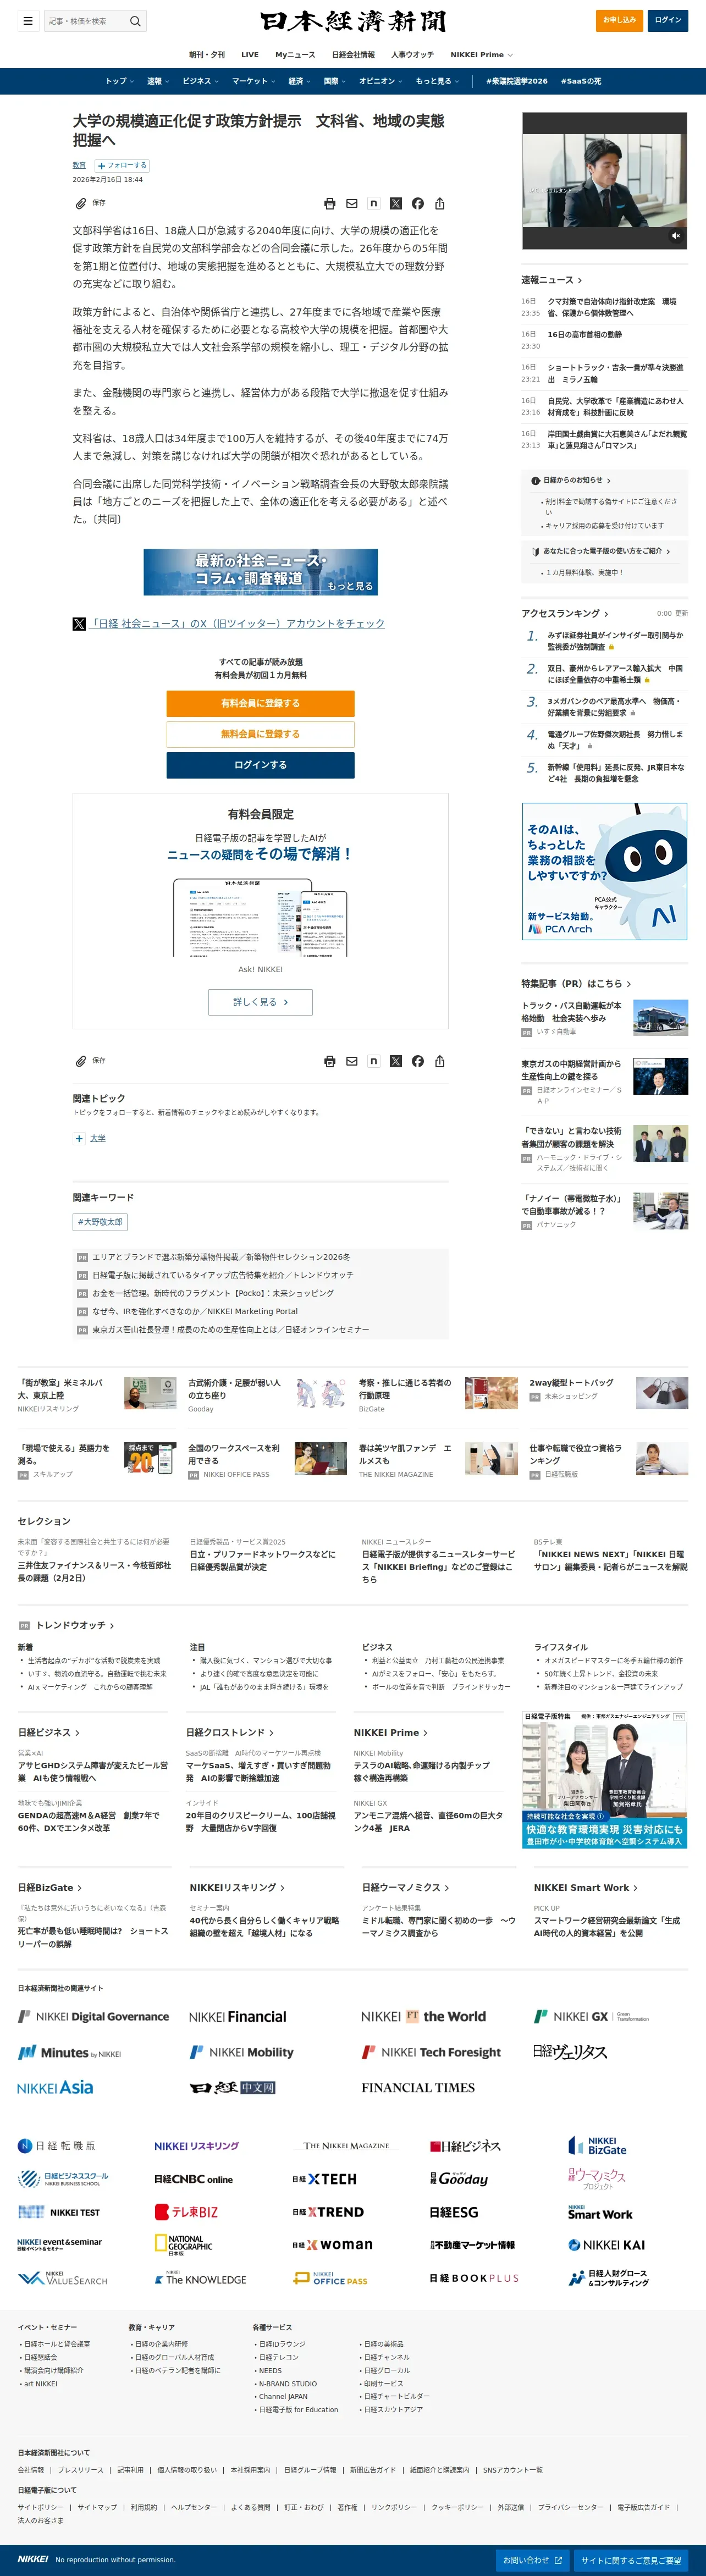The height and width of the screenshot is (2576, 706).
Task: Open the #大野敬太郎 keyword tag
Action: [x=100, y=1222]
